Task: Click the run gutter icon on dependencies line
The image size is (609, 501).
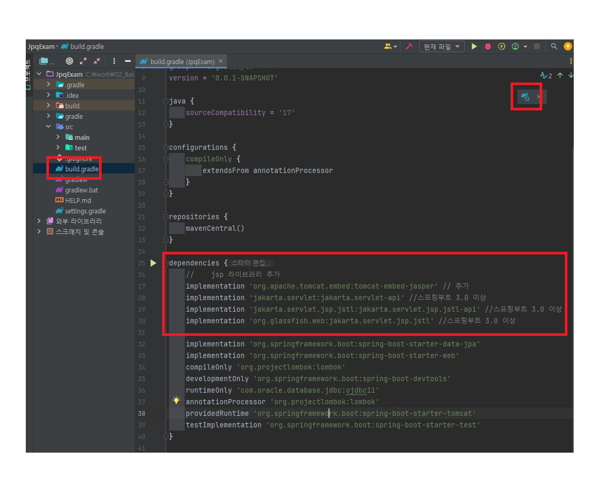Action: 153,263
